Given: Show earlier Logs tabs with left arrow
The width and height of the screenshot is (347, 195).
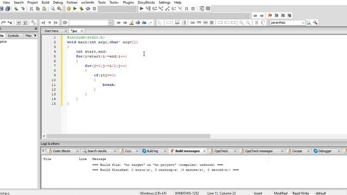Looking at the screenshot, I should [x=43, y=151].
